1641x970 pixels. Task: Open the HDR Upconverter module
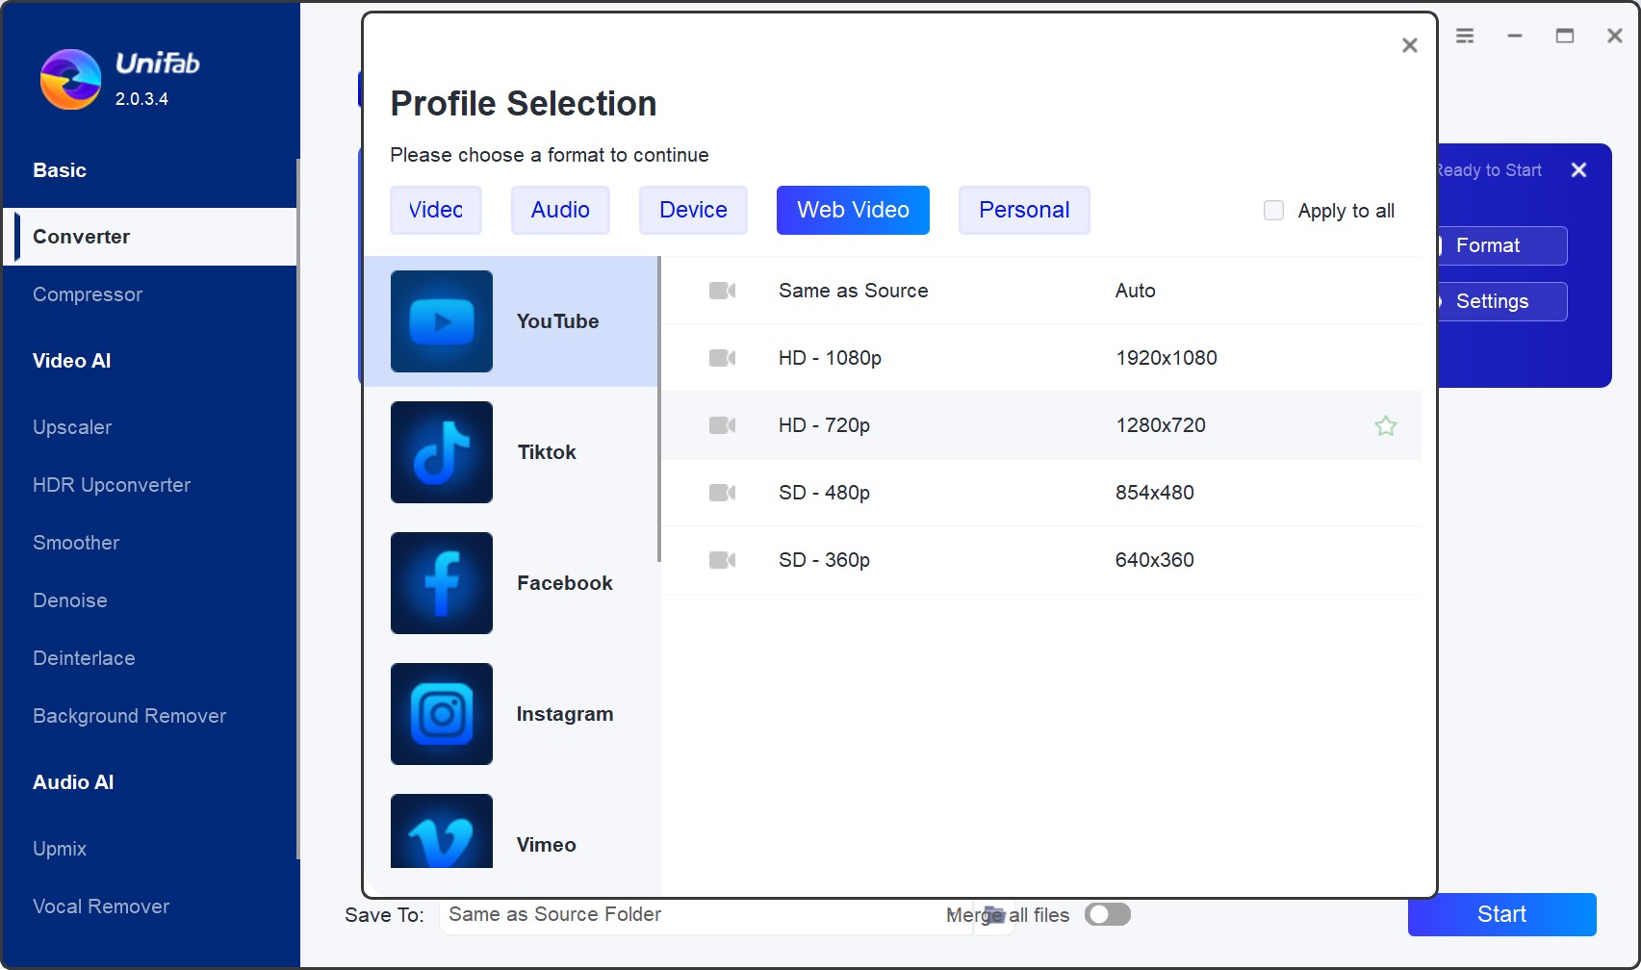pos(112,485)
